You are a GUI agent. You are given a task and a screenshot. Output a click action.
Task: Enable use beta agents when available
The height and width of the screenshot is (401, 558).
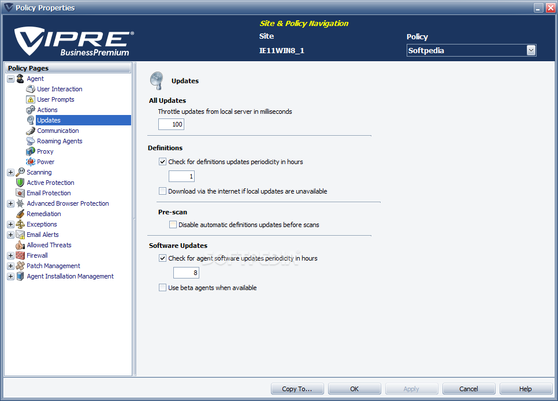163,288
